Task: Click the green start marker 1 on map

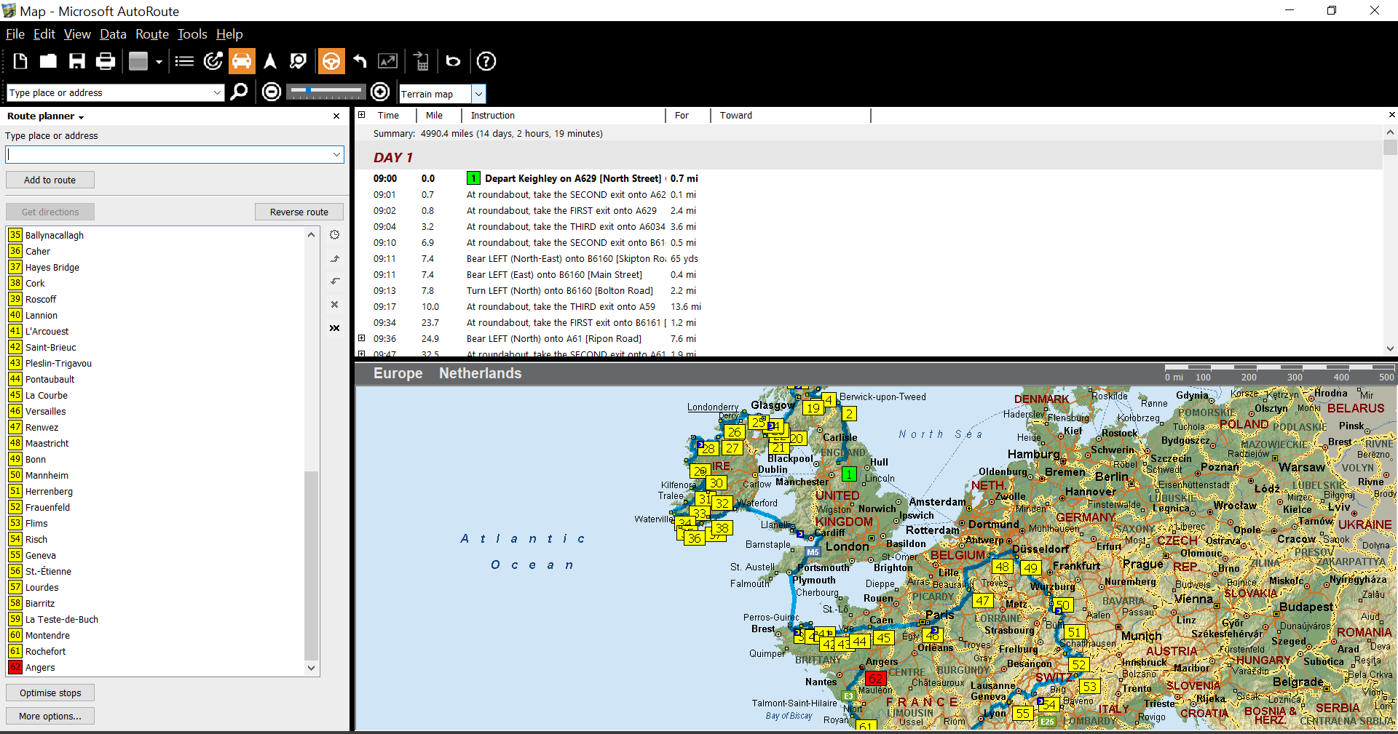Action: point(849,474)
